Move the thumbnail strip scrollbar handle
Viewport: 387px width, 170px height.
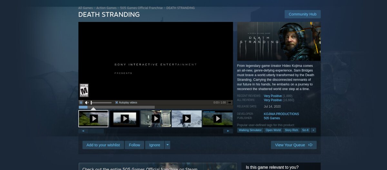pyautogui.click(x=96, y=131)
